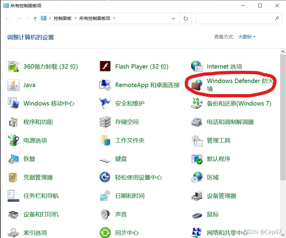Open the 网络和共享中心 icon
The width and height of the screenshot is (286, 238).
tap(197, 232)
